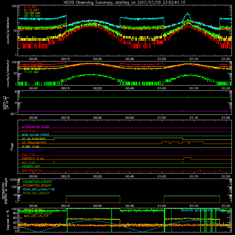Click the 0.3-0.8 MeV legend label

click(x=33, y=66)
